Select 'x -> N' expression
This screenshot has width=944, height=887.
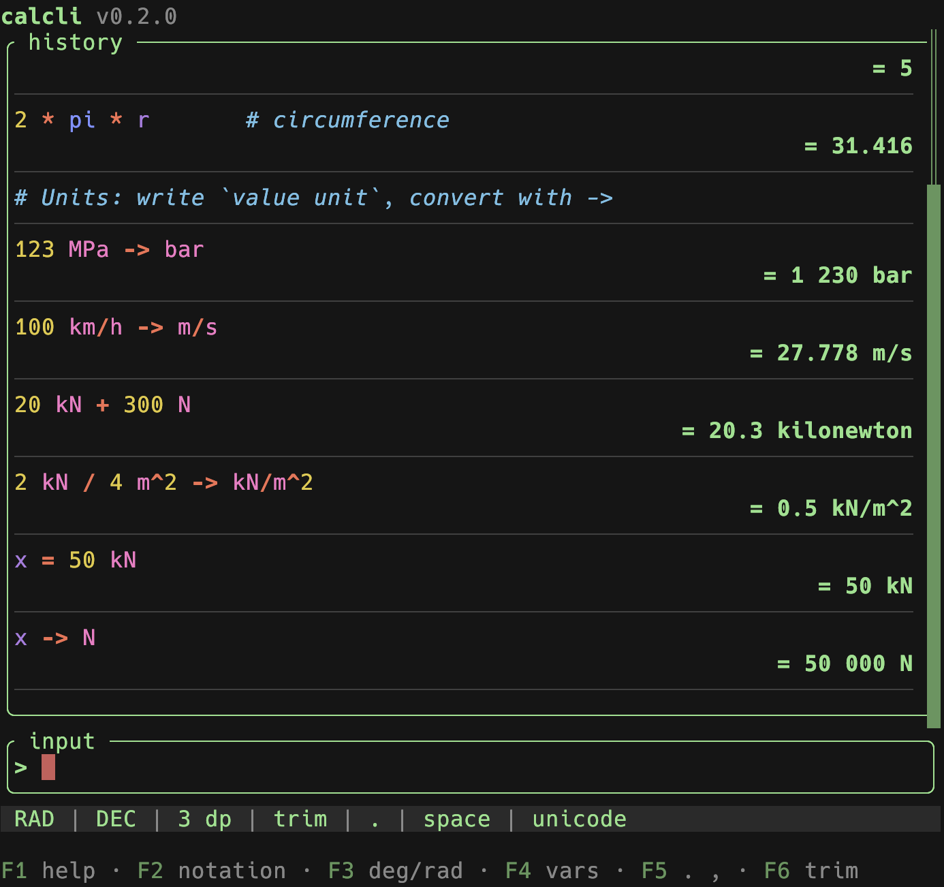pos(55,638)
